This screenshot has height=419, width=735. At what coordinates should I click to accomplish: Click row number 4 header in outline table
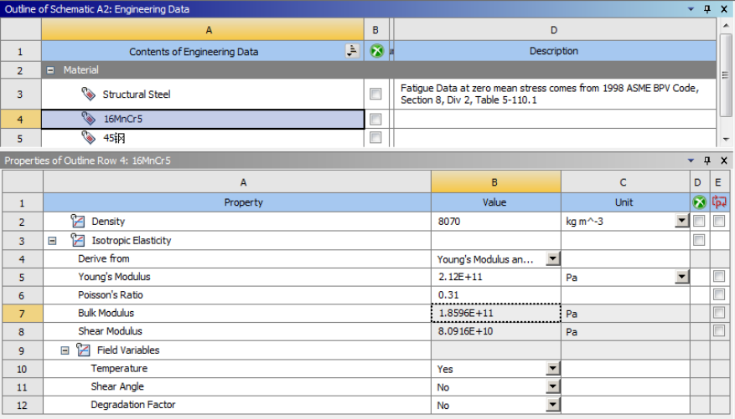click(x=20, y=120)
